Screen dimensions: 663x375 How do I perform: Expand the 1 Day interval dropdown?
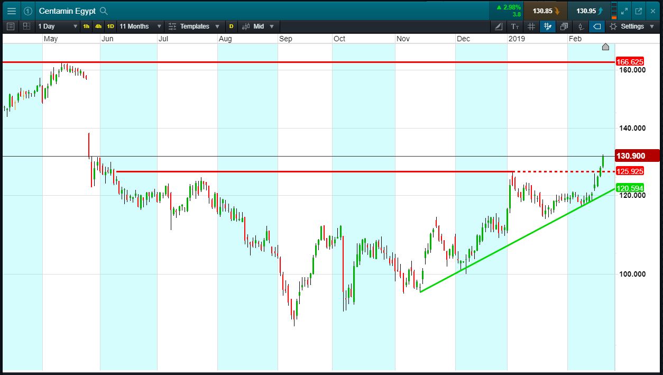[x=57, y=26]
